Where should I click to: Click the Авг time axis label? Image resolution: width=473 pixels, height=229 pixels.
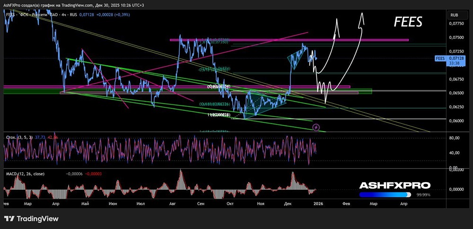click(173, 204)
